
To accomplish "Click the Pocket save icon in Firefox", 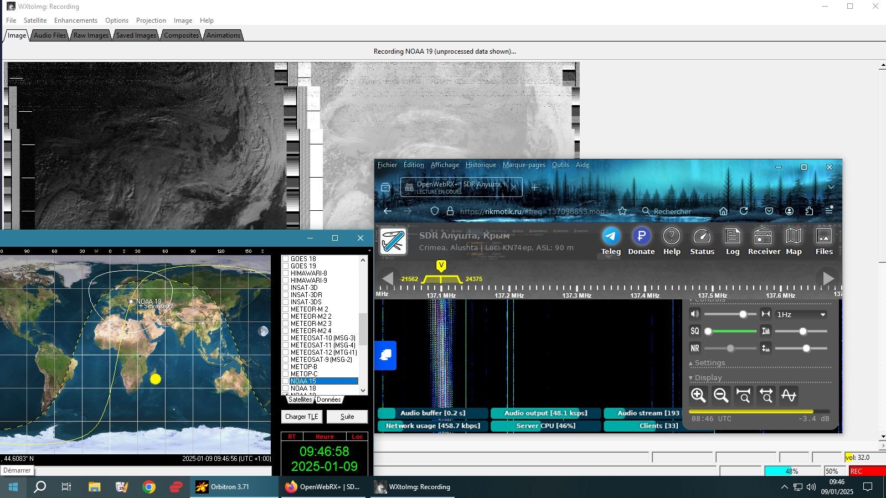I will click(x=769, y=211).
